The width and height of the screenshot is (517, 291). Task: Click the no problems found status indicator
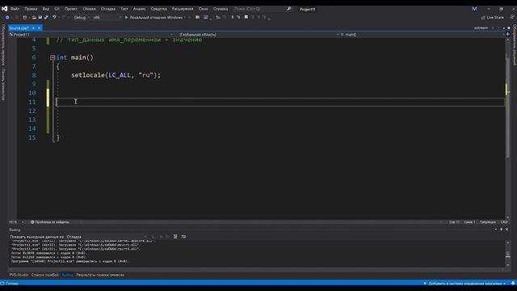(x=50, y=222)
